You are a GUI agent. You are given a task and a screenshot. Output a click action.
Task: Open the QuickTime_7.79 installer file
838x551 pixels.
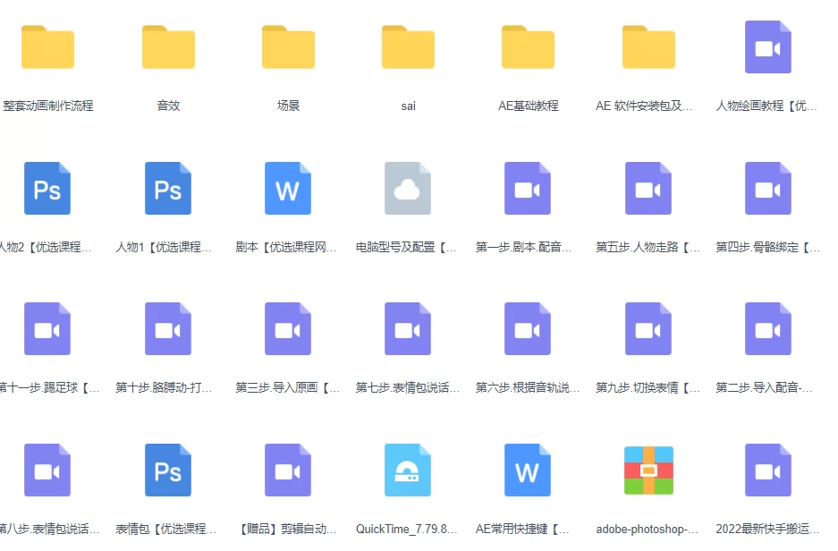click(408, 470)
